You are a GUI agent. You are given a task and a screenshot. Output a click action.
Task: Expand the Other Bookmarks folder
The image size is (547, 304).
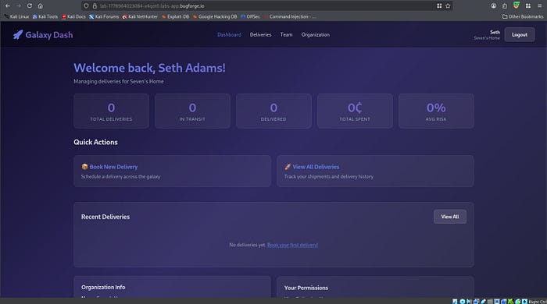(x=523, y=16)
